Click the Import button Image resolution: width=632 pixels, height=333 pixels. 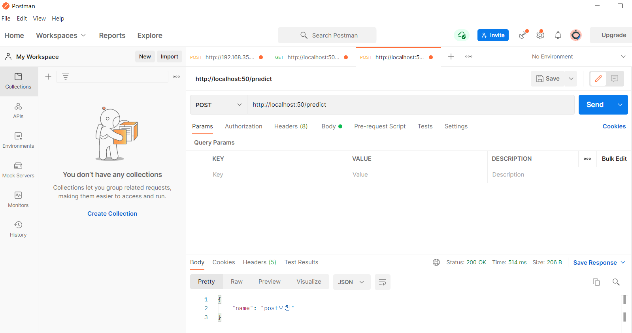click(169, 56)
